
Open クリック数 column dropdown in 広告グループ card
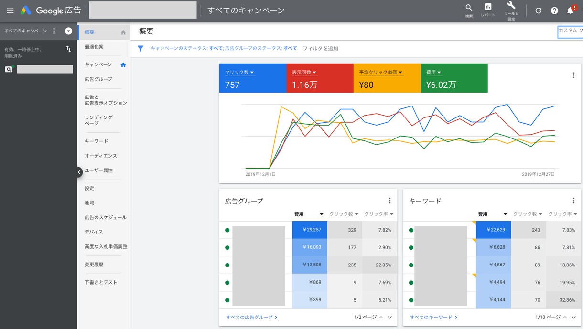(x=344, y=214)
